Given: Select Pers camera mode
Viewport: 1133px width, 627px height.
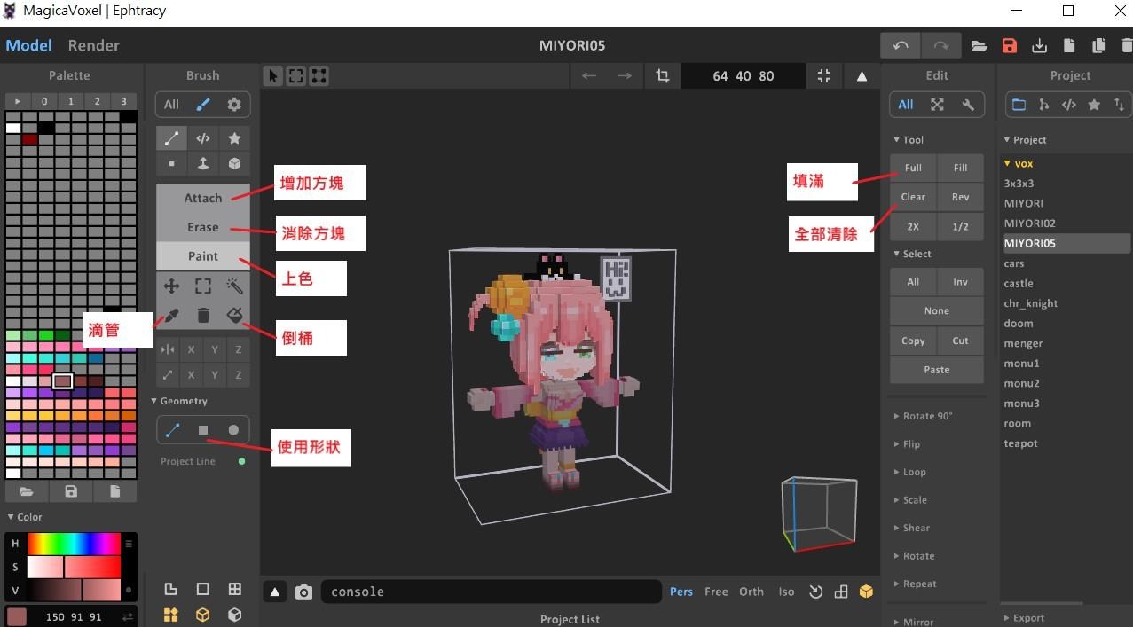Looking at the screenshot, I should (681, 592).
